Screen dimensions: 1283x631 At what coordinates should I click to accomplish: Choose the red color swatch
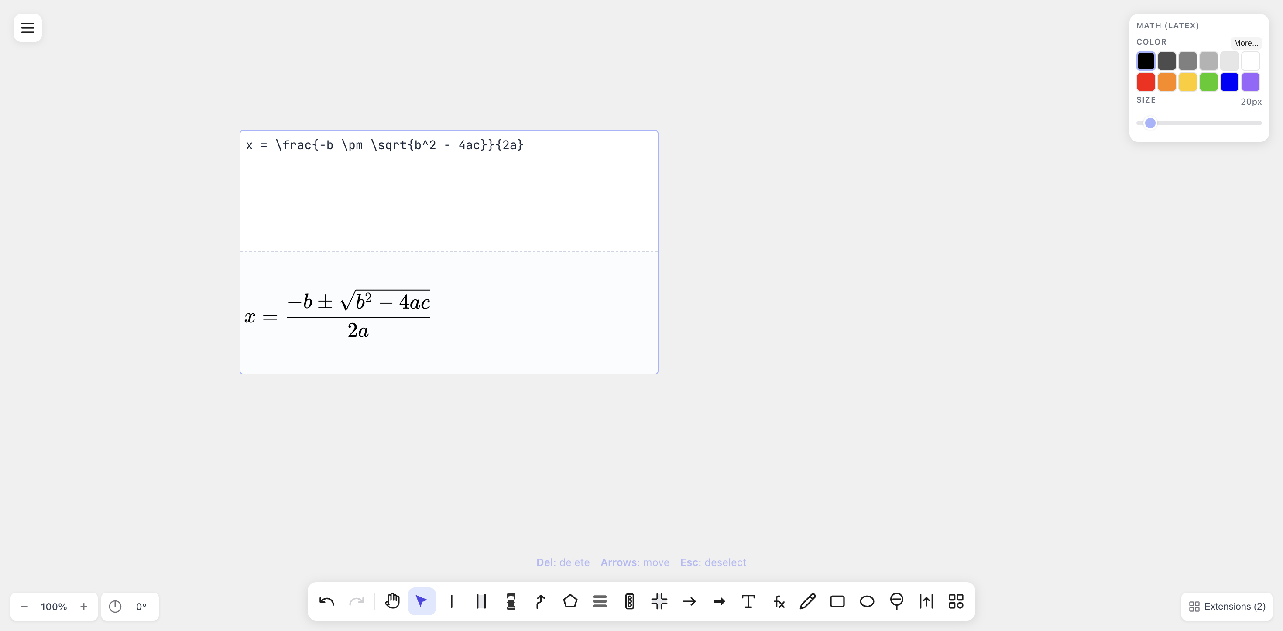tap(1146, 82)
